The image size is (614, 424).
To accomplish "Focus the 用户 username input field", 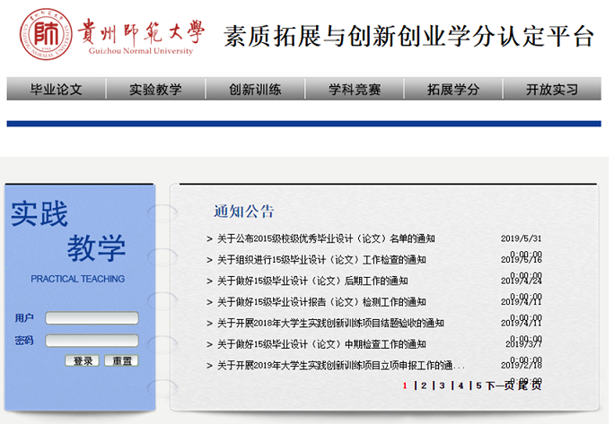I will click(92, 318).
